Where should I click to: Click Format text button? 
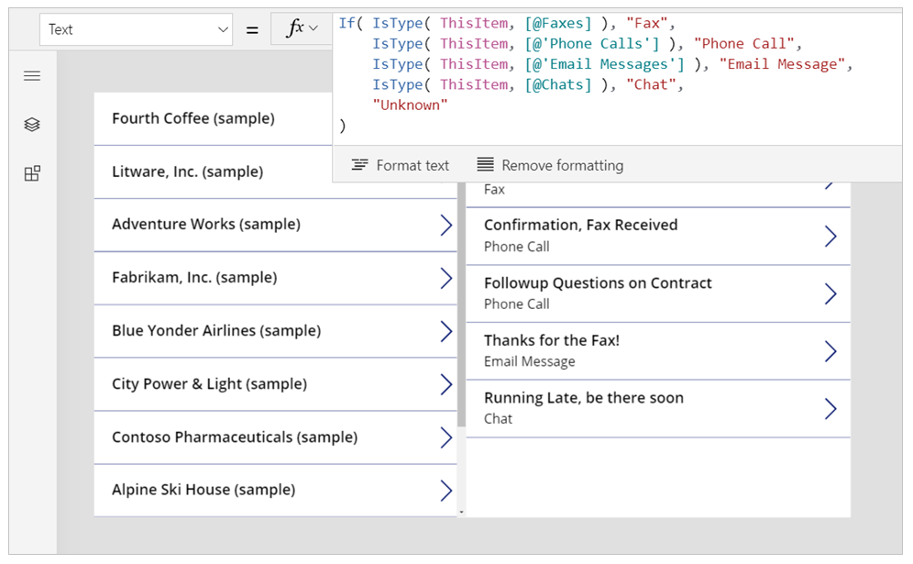coord(401,165)
